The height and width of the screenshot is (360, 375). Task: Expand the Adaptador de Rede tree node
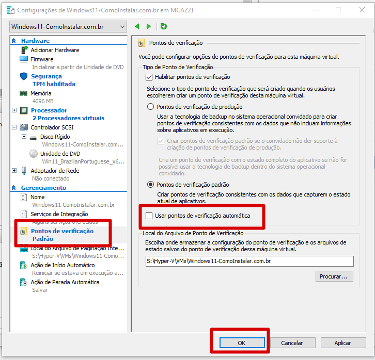tap(14, 170)
